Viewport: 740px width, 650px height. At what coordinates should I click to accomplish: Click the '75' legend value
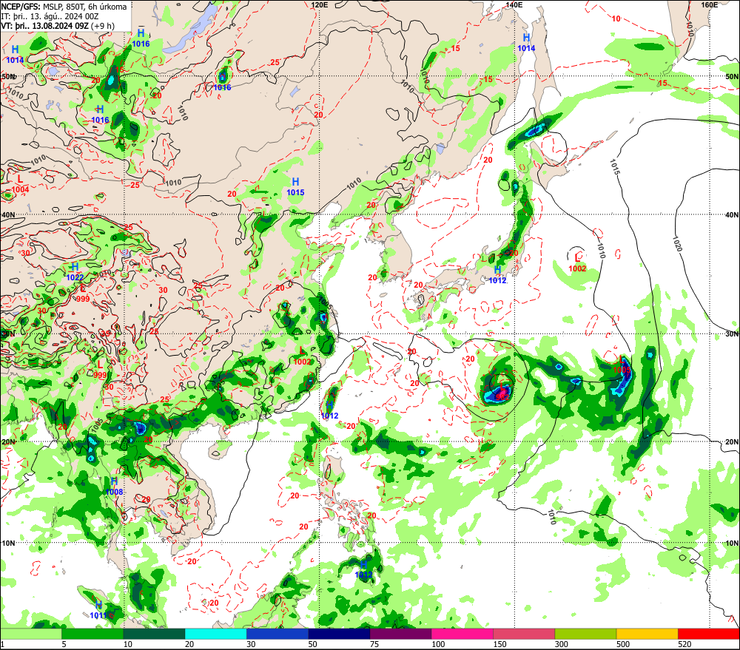tap(374, 644)
